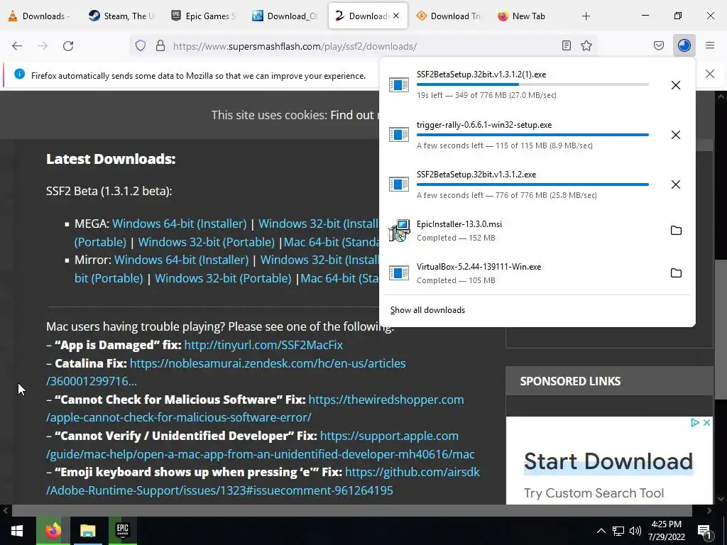727x545 pixels.
Task: Reload the current page
Action: (x=68, y=46)
